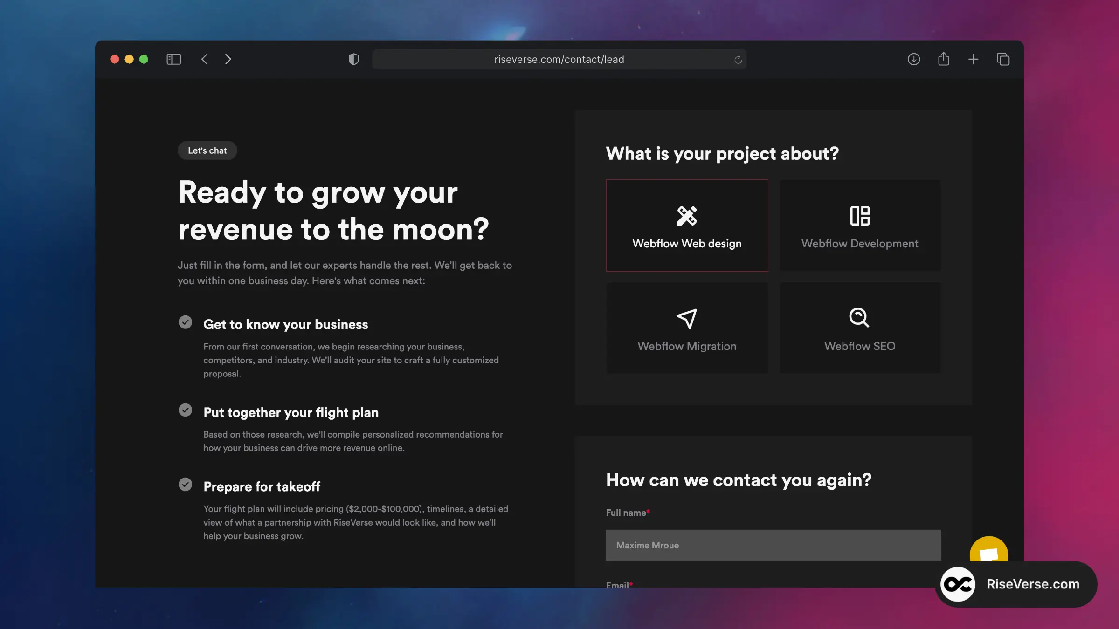Click the checkmark beside Get to know your business
This screenshot has width=1119, height=629.
[x=185, y=322]
